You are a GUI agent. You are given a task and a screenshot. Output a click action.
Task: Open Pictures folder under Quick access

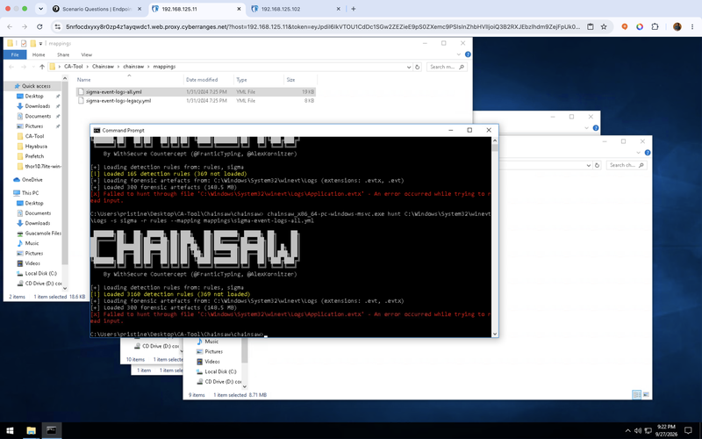(34, 126)
